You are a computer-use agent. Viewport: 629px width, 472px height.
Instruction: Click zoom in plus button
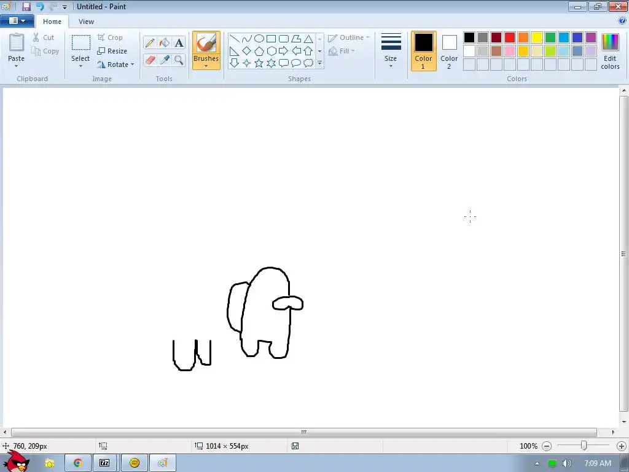coord(622,446)
